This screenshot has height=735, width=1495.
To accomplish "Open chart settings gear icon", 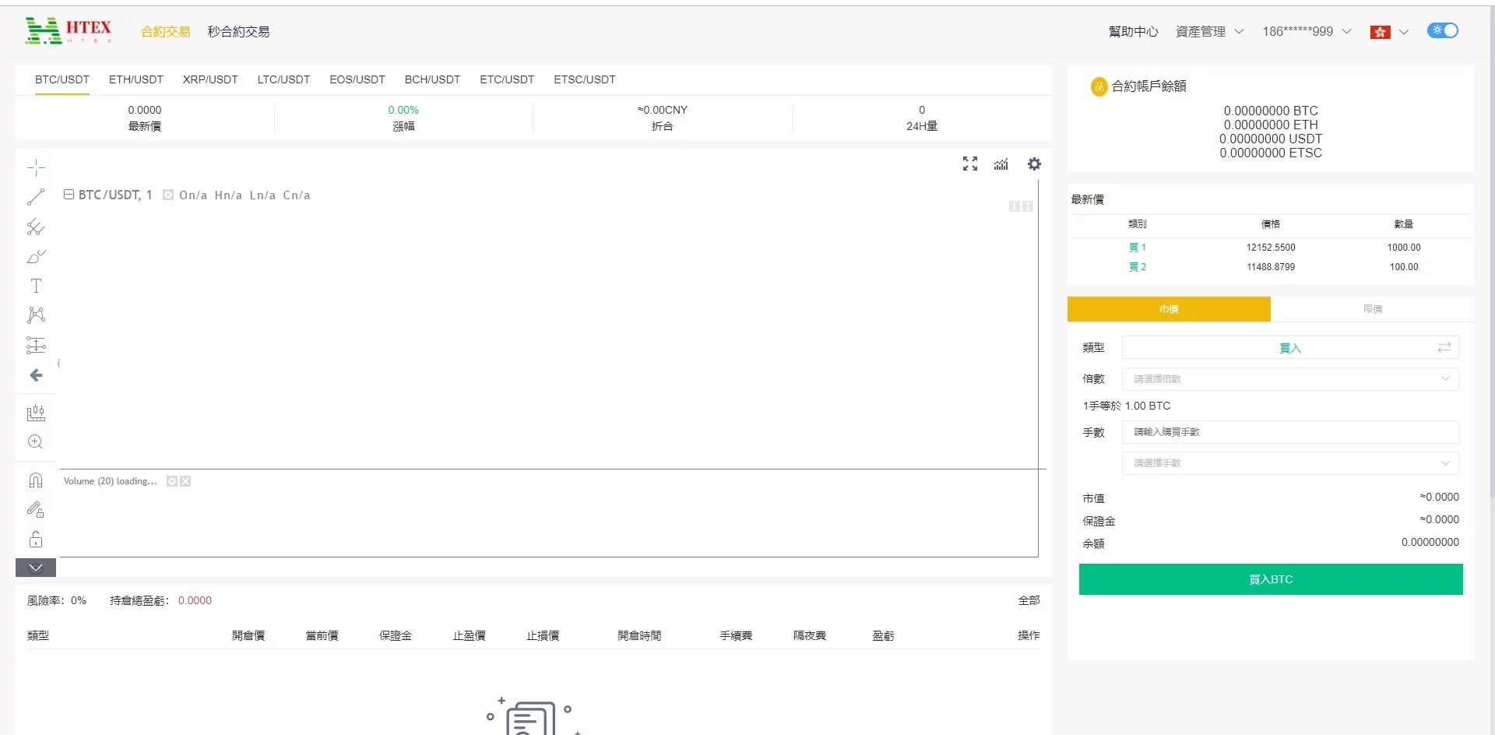I will coord(1034,164).
